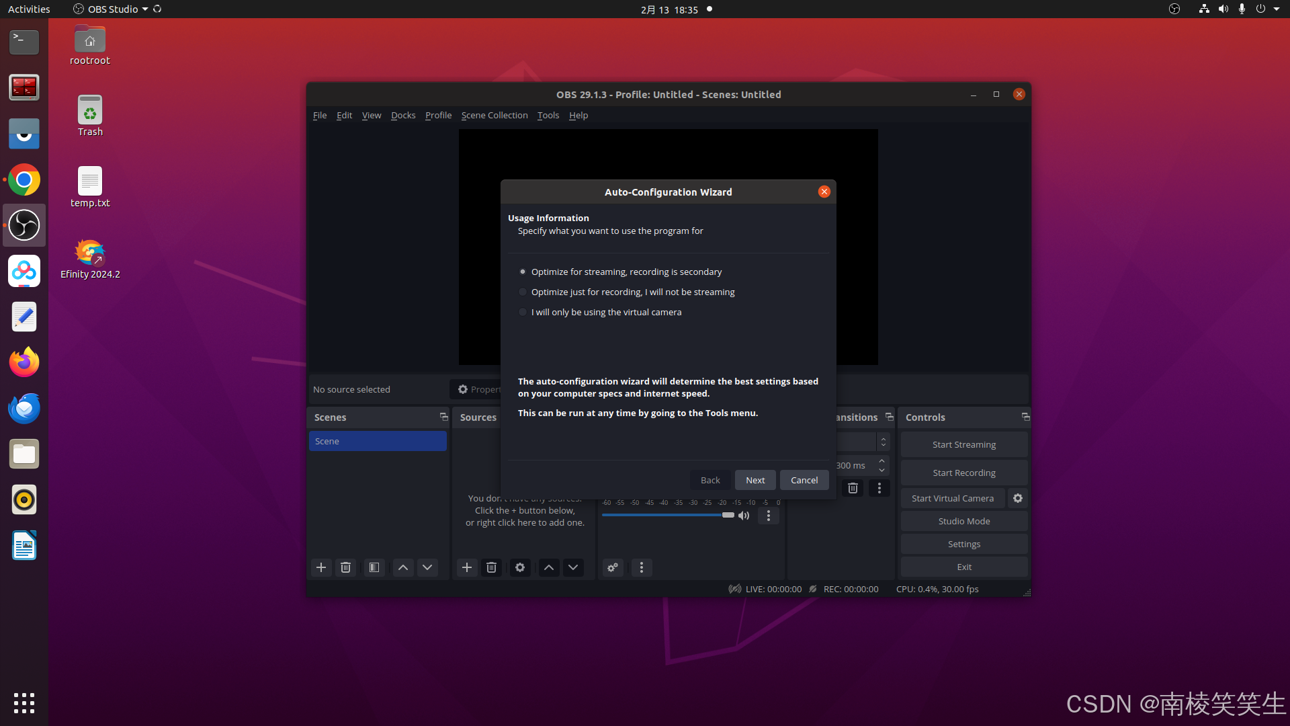Mute the audio mixer speaker icon
The width and height of the screenshot is (1290, 726).
coord(744,516)
